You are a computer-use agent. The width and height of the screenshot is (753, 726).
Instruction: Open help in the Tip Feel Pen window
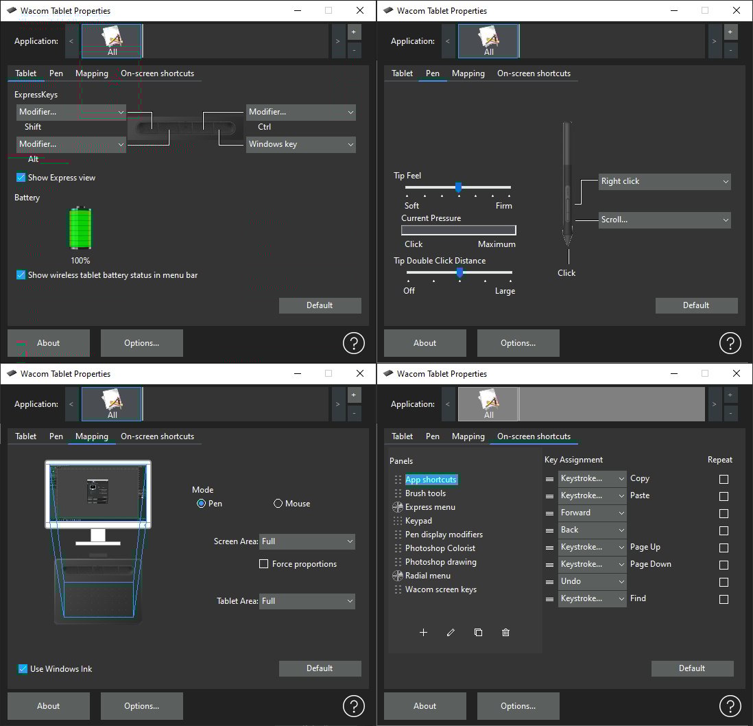coord(730,343)
